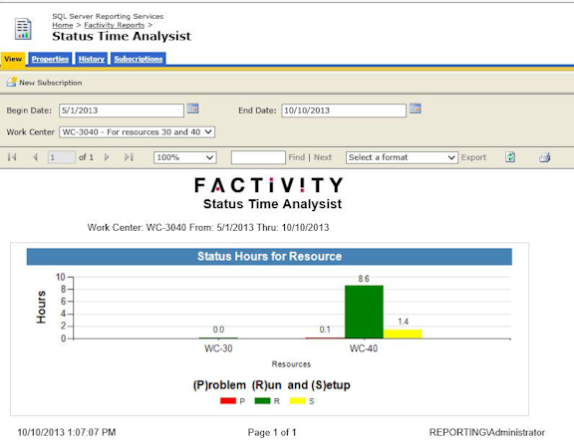Switch to the Properties tab
This screenshot has width=574, height=448.
pos(50,59)
